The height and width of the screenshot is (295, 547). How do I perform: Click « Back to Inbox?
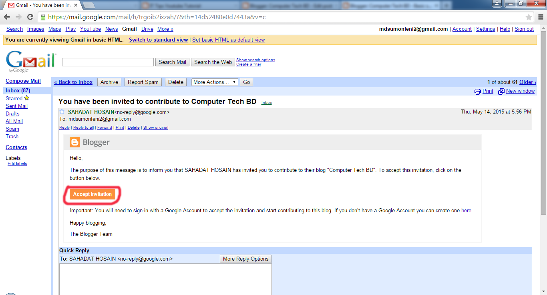73,82
